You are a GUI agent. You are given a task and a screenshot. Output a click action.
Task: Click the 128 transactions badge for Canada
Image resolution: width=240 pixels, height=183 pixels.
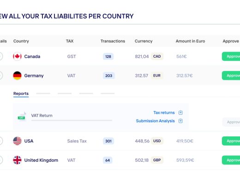(x=108, y=57)
